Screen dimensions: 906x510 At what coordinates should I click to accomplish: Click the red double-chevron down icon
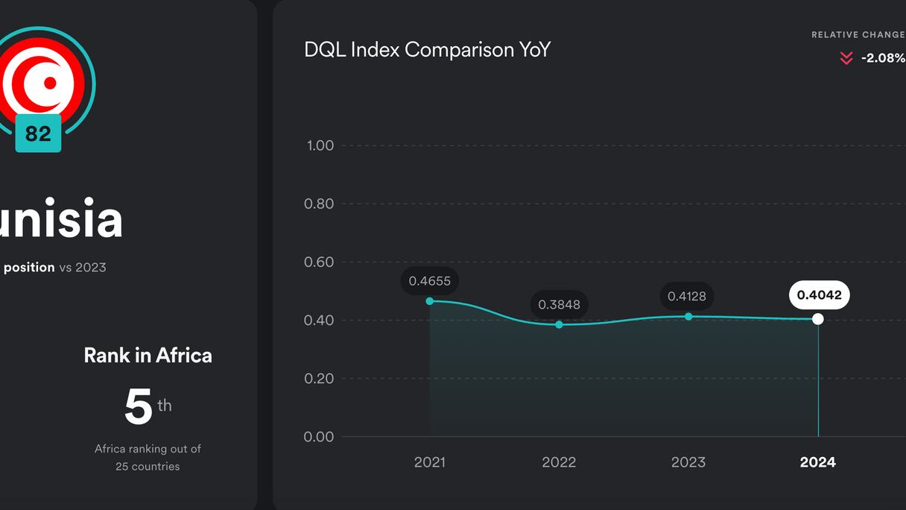(846, 58)
